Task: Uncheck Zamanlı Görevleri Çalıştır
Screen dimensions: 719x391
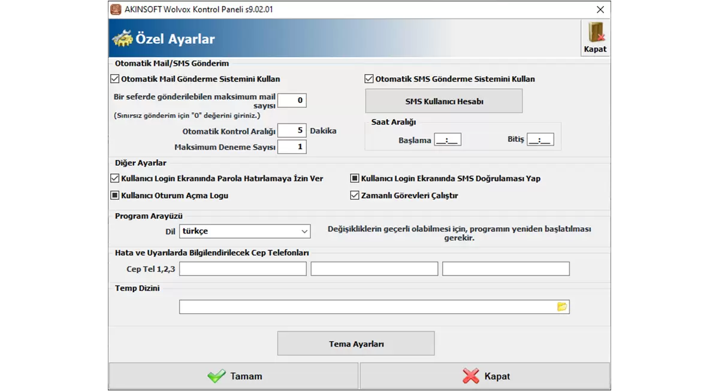Action: [355, 195]
